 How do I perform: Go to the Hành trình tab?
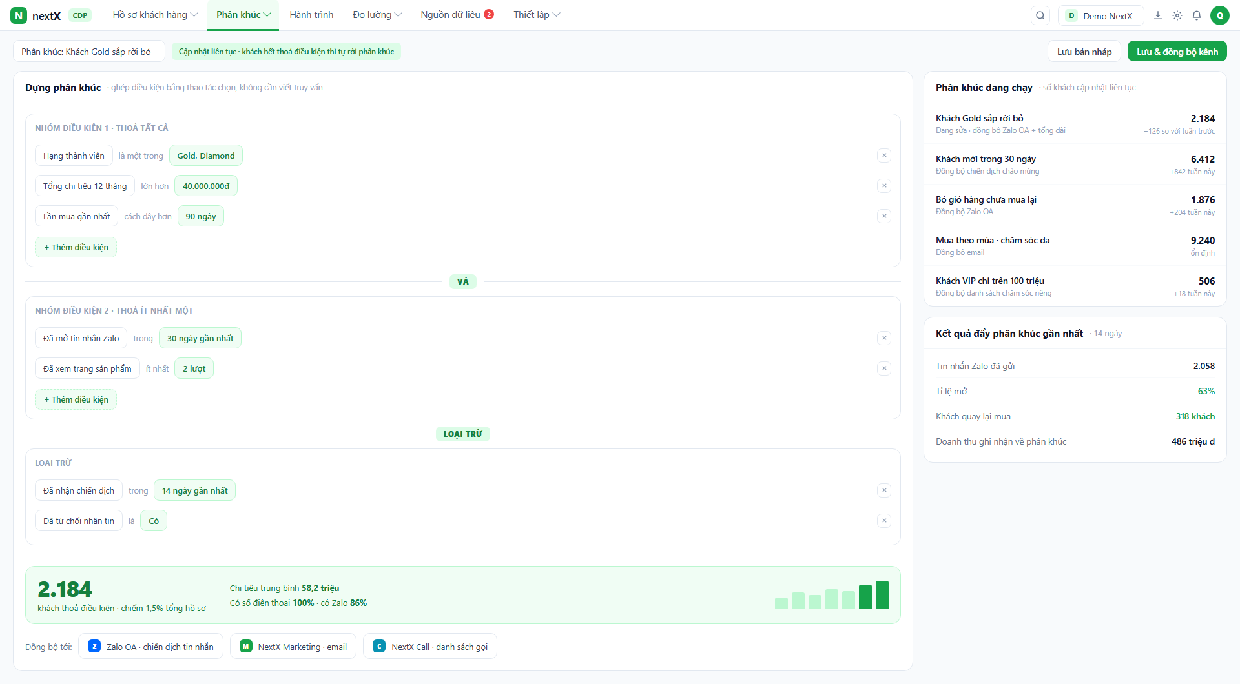[311, 15]
